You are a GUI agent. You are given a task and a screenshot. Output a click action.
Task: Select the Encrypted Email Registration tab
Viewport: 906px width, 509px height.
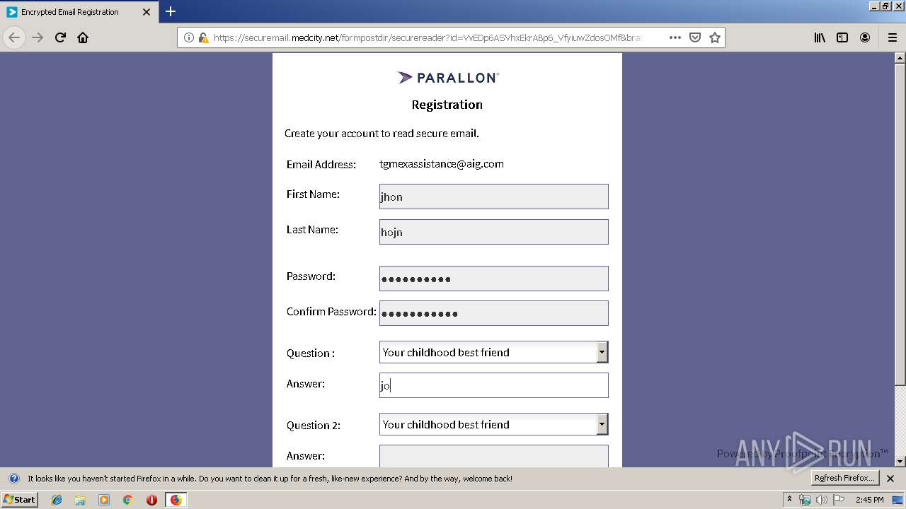tap(79, 12)
